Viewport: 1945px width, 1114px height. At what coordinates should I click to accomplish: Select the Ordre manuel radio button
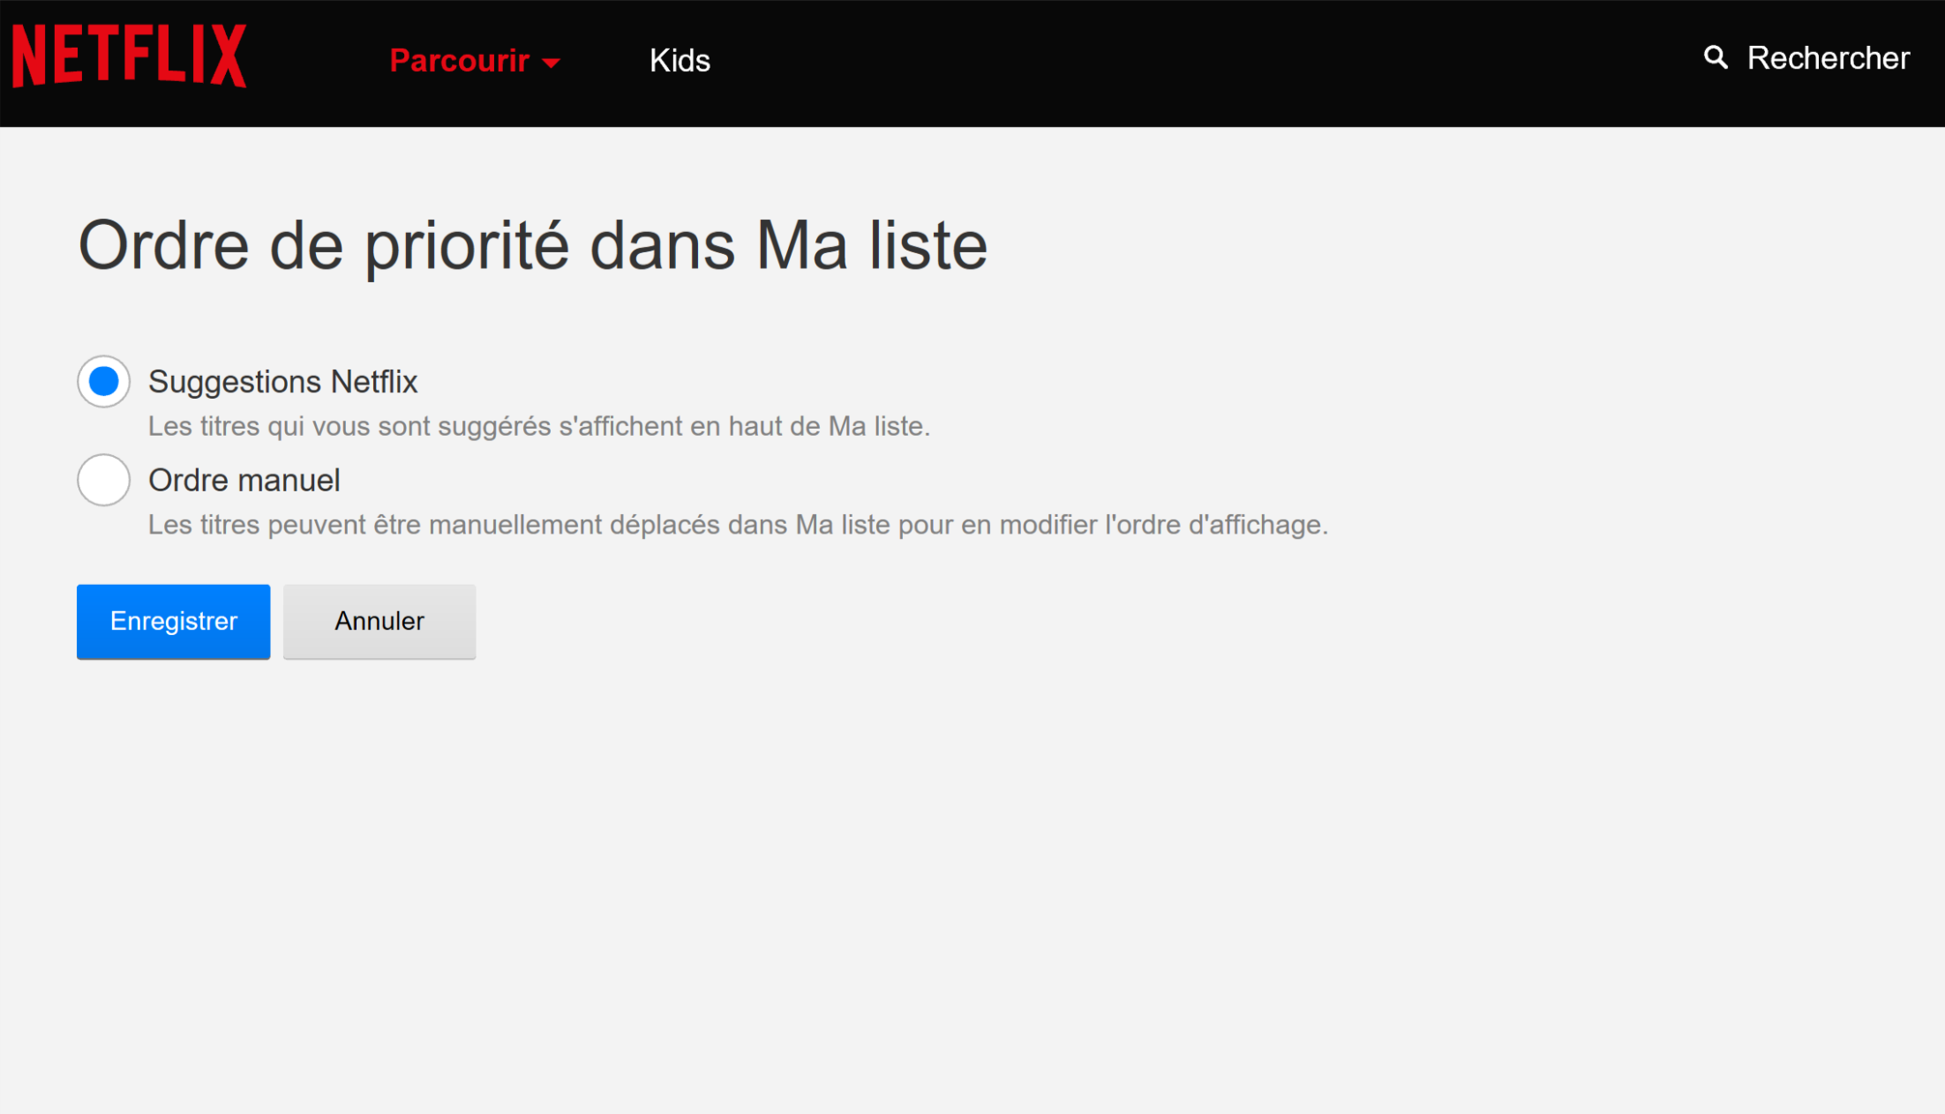[104, 480]
